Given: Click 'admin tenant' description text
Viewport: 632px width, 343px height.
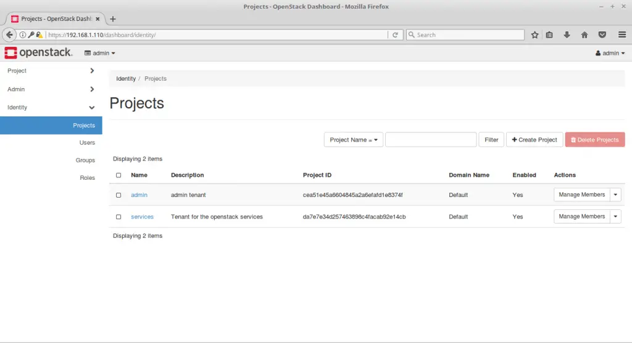Looking at the screenshot, I should point(188,195).
